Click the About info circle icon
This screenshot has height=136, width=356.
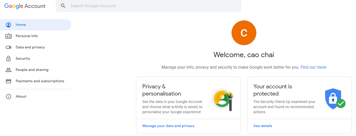tap(8, 97)
